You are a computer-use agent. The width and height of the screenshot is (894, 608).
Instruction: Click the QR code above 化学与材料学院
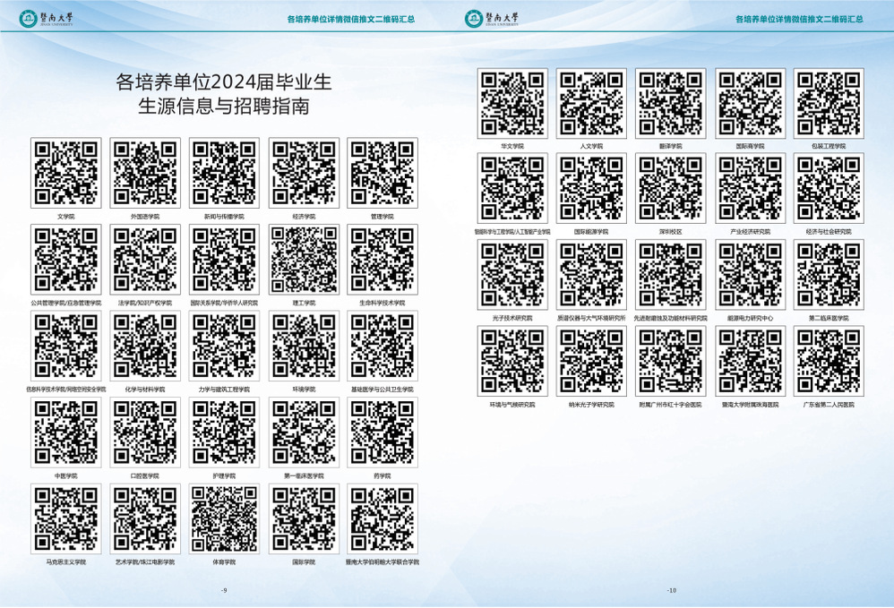coord(145,346)
